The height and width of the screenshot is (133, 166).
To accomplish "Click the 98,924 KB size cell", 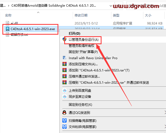I will (x=155, y=23).
